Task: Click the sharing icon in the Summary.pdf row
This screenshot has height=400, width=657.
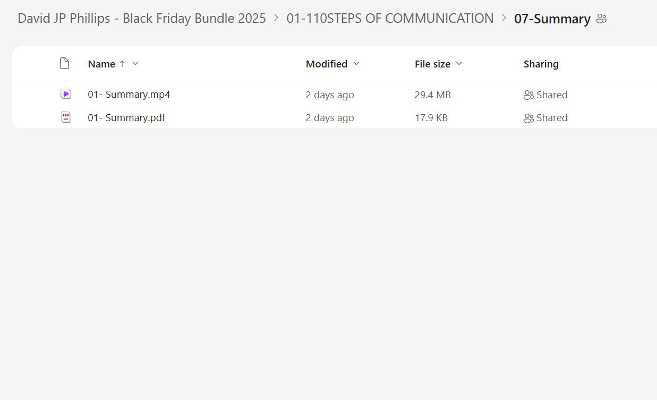Action: [x=528, y=118]
